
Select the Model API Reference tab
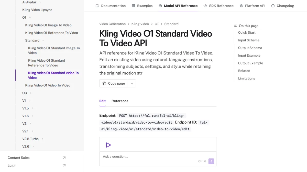tap(178, 6)
